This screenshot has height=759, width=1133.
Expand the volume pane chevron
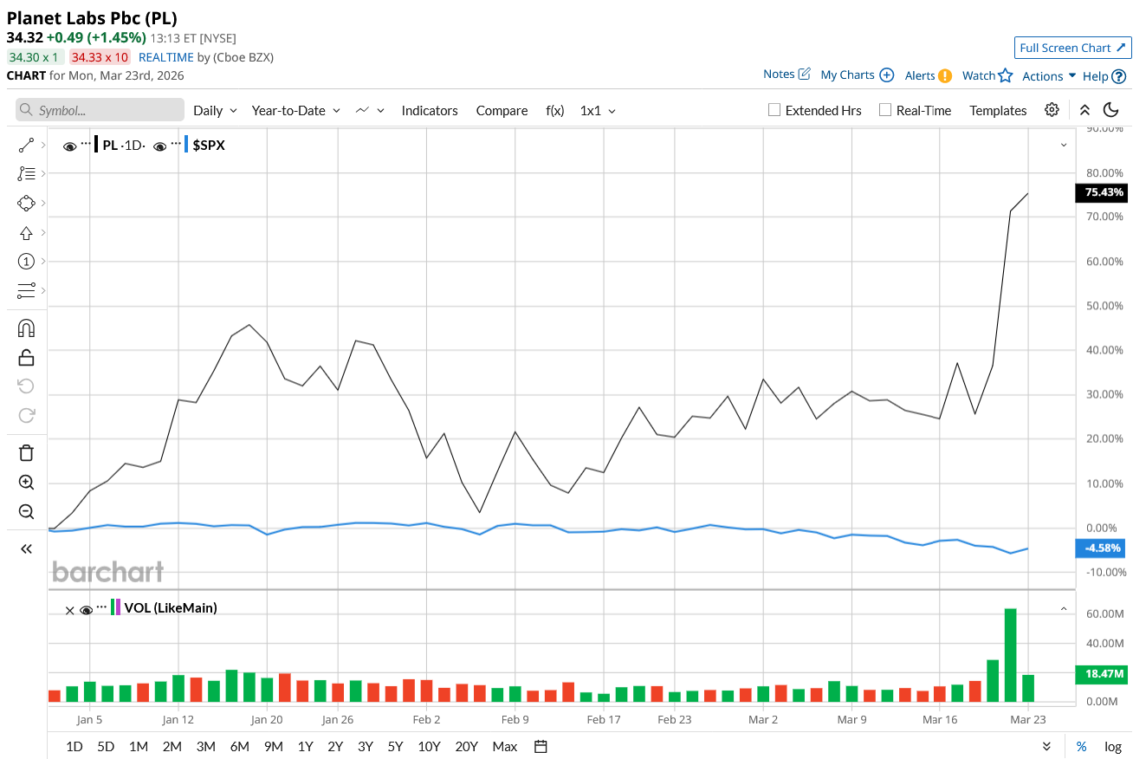[x=1064, y=609]
